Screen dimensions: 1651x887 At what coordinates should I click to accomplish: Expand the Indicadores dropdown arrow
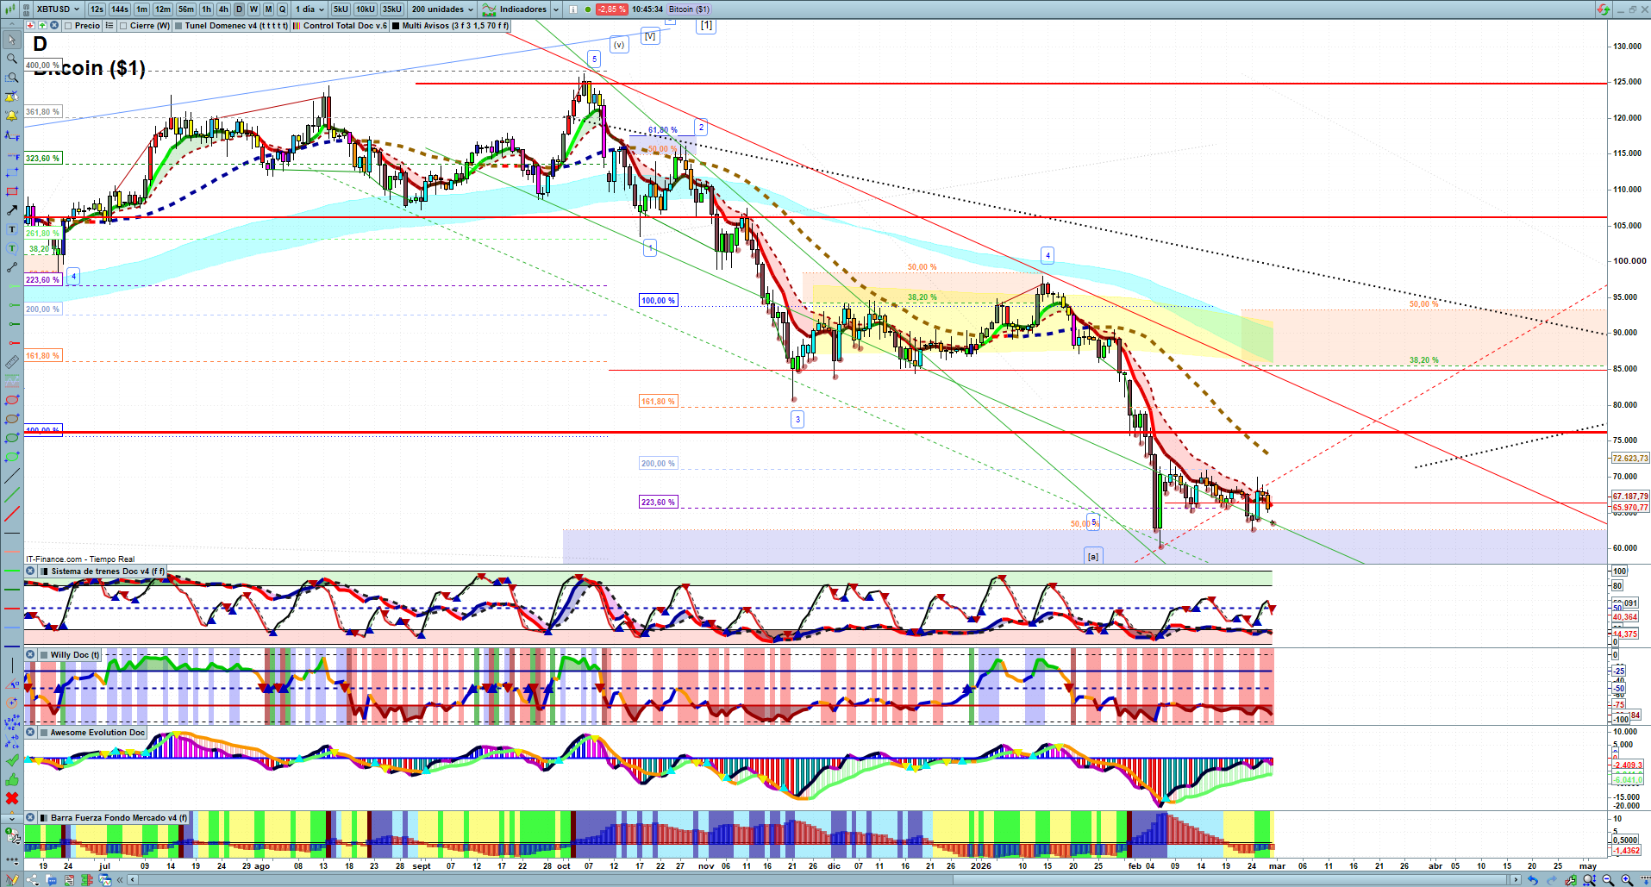point(556,9)
